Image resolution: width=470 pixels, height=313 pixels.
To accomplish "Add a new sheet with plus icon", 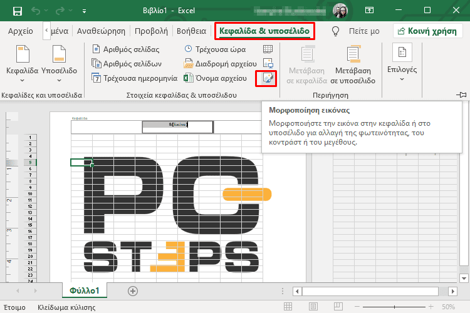I will point(133,291).
